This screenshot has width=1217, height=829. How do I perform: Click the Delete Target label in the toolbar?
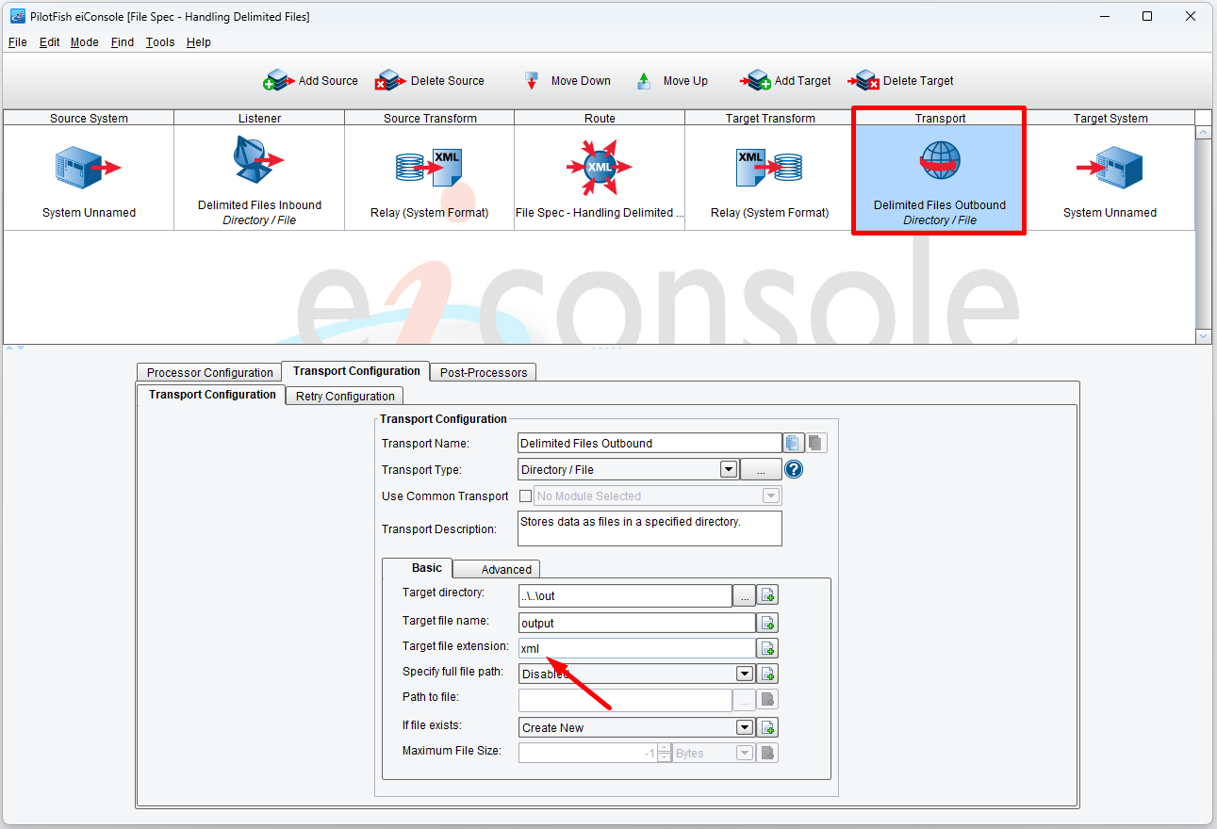(918, 81)
